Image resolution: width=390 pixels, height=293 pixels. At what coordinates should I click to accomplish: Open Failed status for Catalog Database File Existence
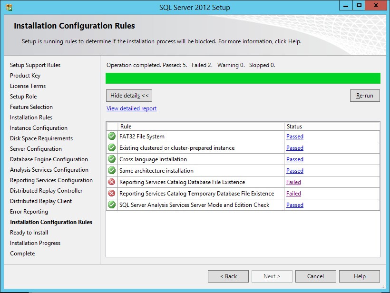coord(293,182)
